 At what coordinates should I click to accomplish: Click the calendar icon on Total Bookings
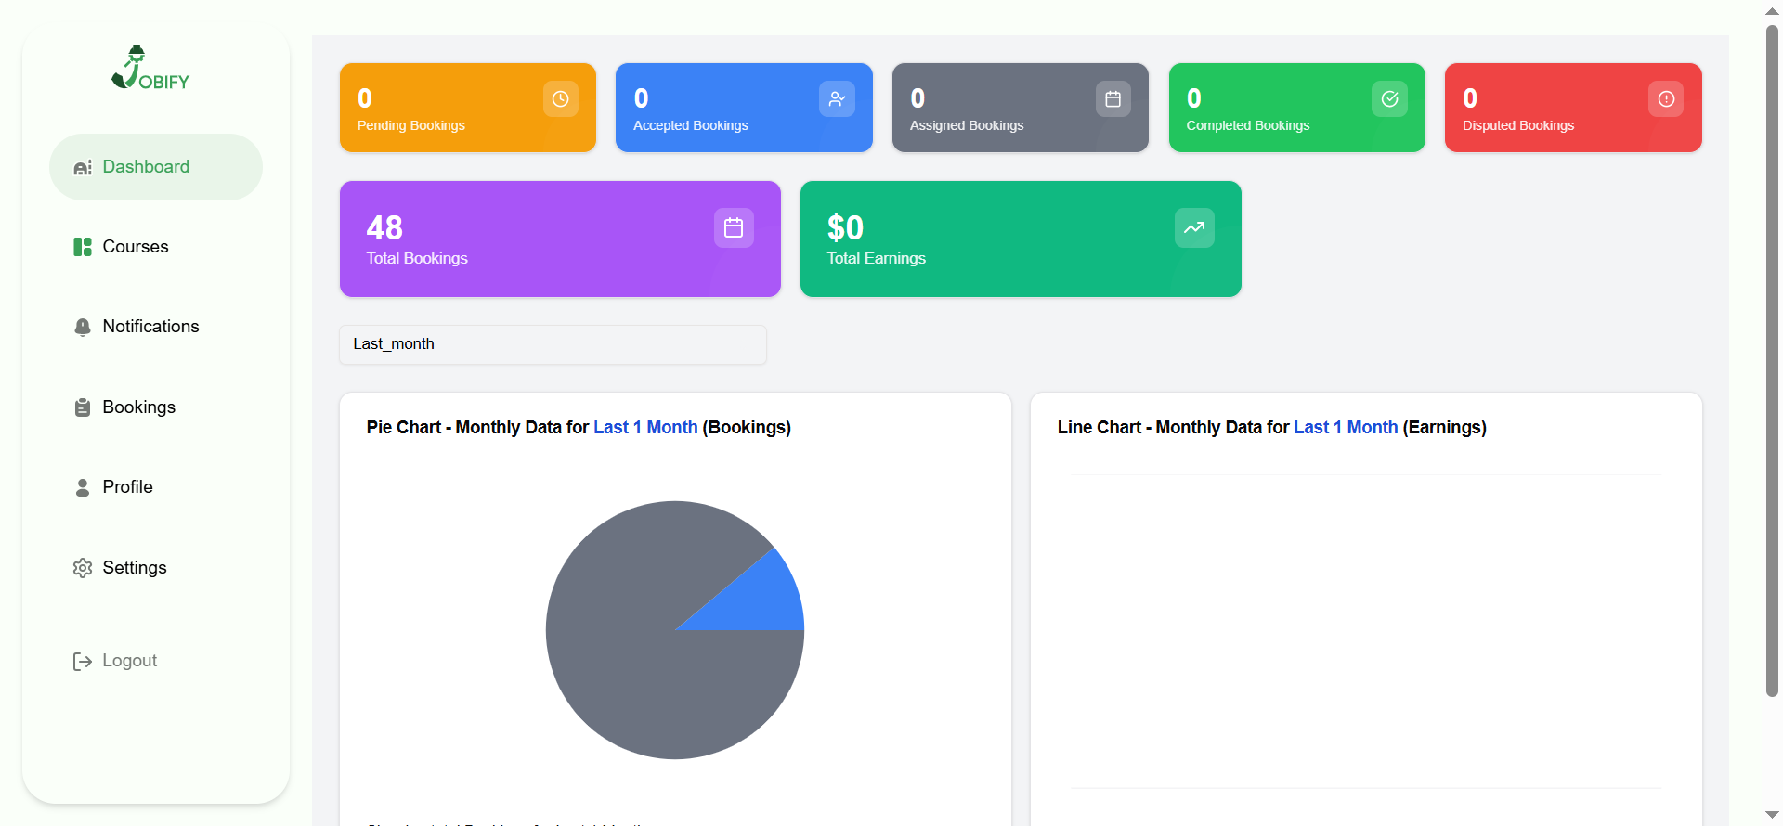point(734,228)
